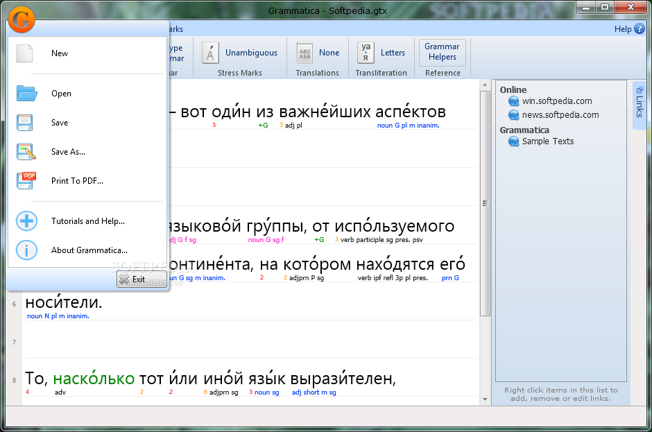Click the orange Grammatica application button

point(22,19)
